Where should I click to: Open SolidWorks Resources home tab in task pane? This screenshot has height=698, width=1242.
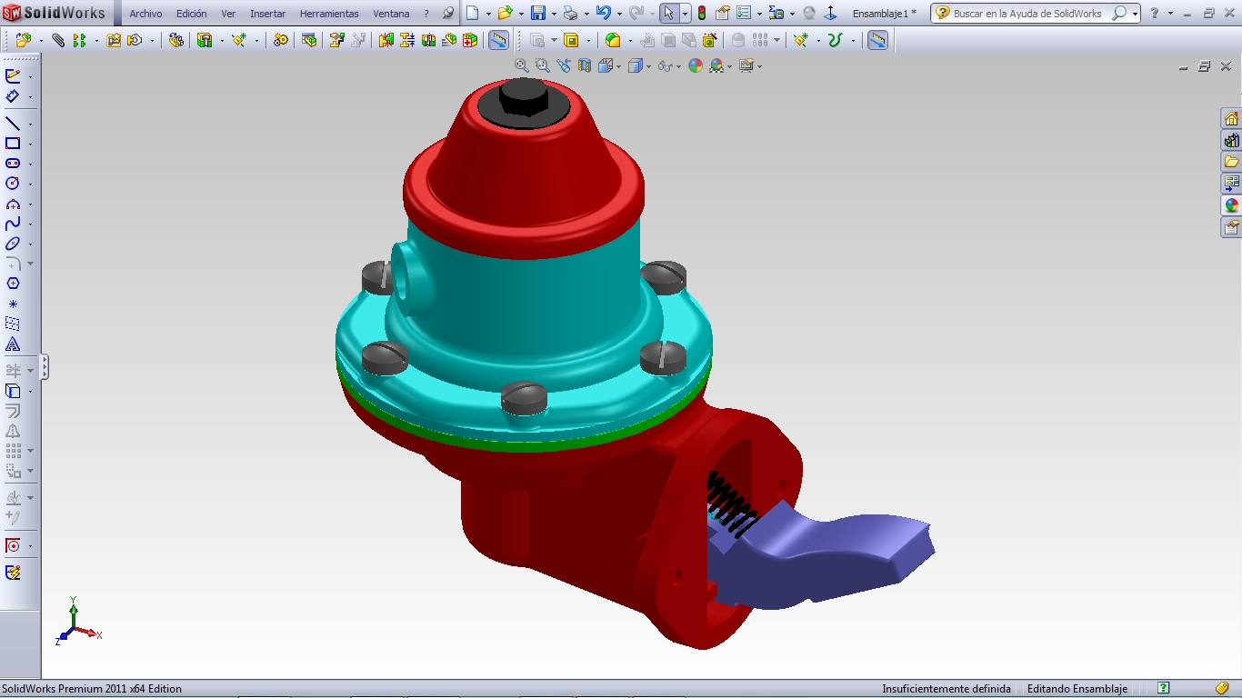[x=1231, y=118]
